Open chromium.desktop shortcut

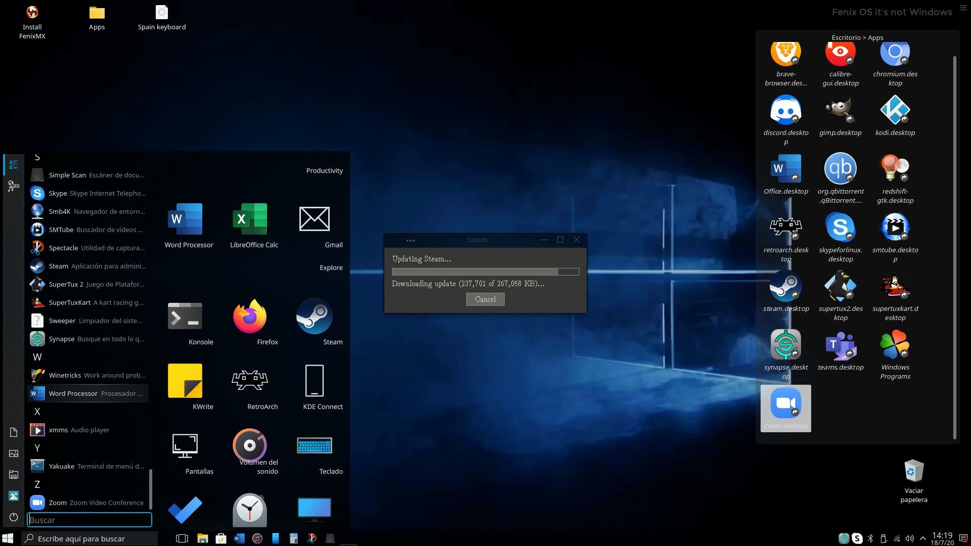[x=895, y=64]
